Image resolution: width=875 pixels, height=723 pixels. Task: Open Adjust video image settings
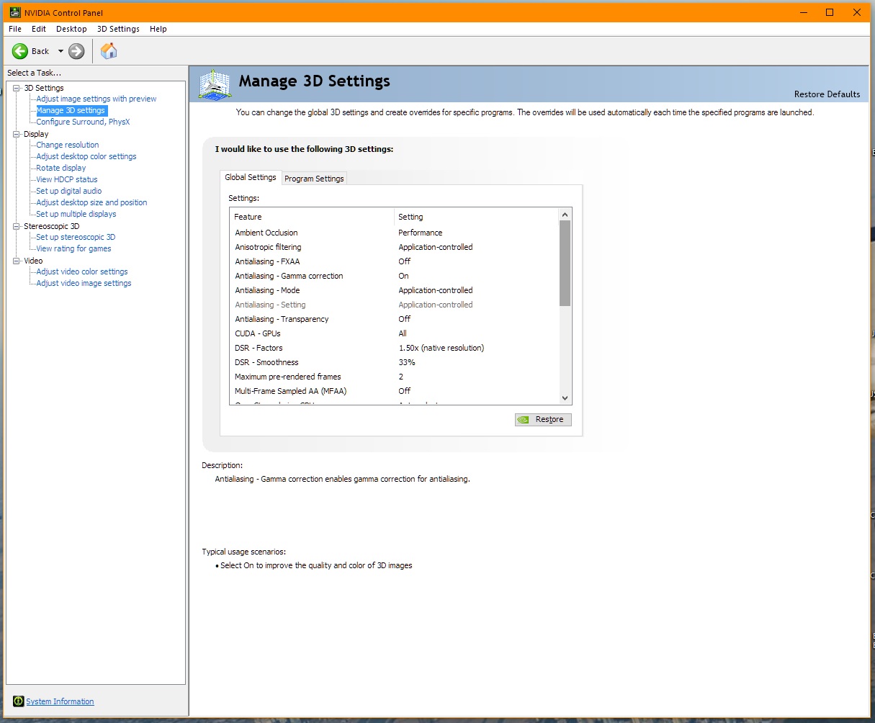tap(84, 283)
